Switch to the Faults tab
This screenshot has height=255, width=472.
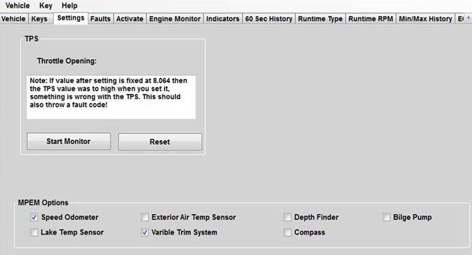[100, 19]
